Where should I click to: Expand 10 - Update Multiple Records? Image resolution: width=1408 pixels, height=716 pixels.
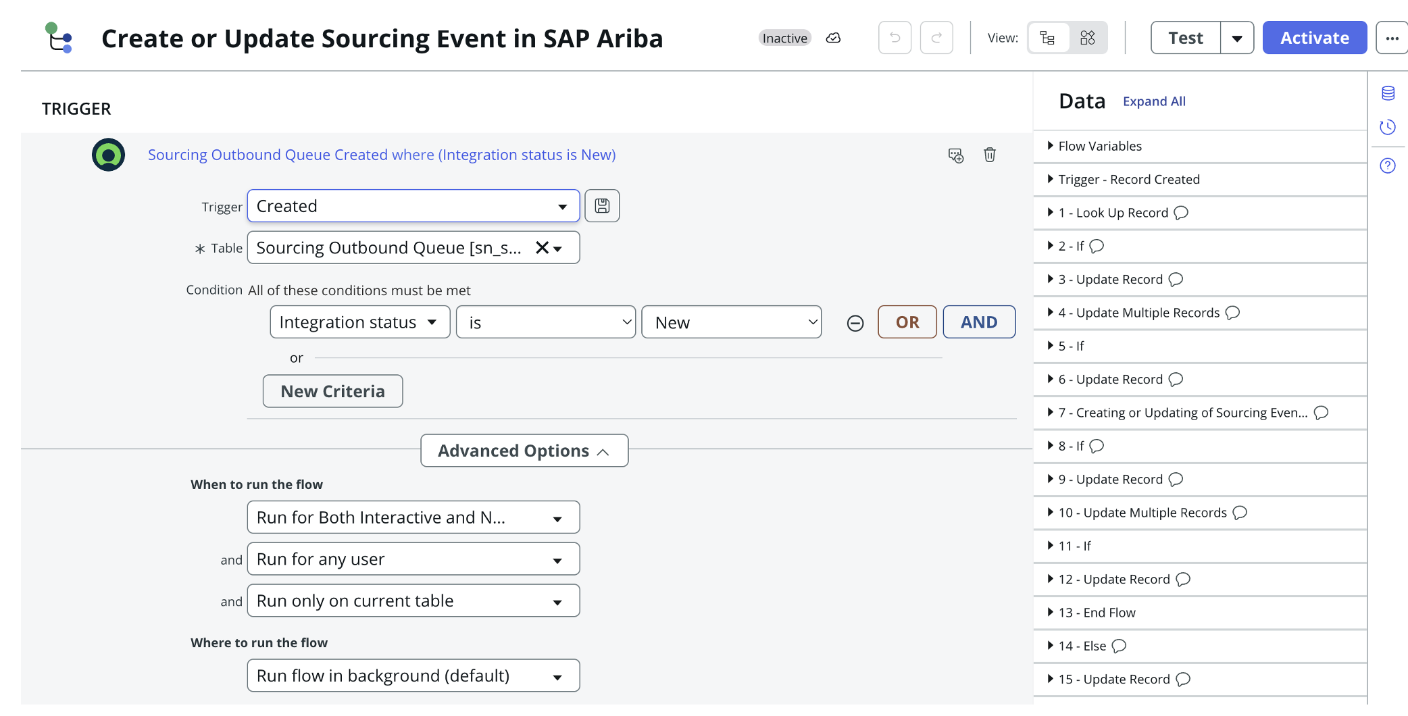click(x=1050, y=512)
